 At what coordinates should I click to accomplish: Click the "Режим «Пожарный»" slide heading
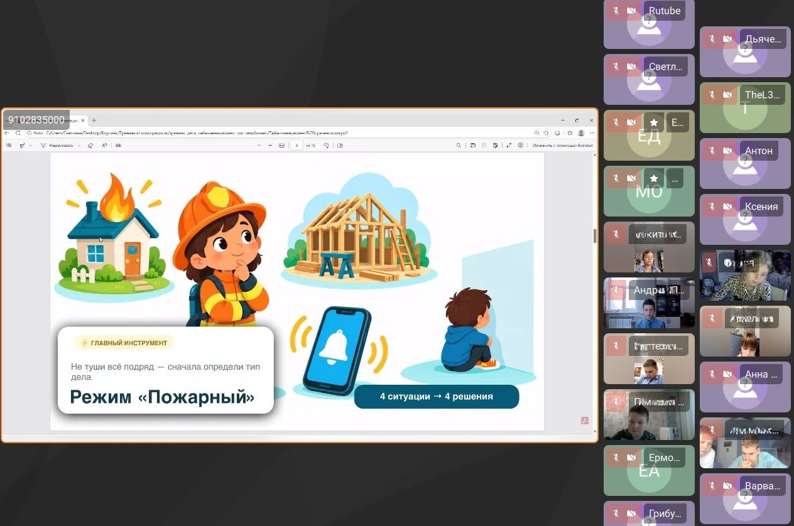(162, 397)
